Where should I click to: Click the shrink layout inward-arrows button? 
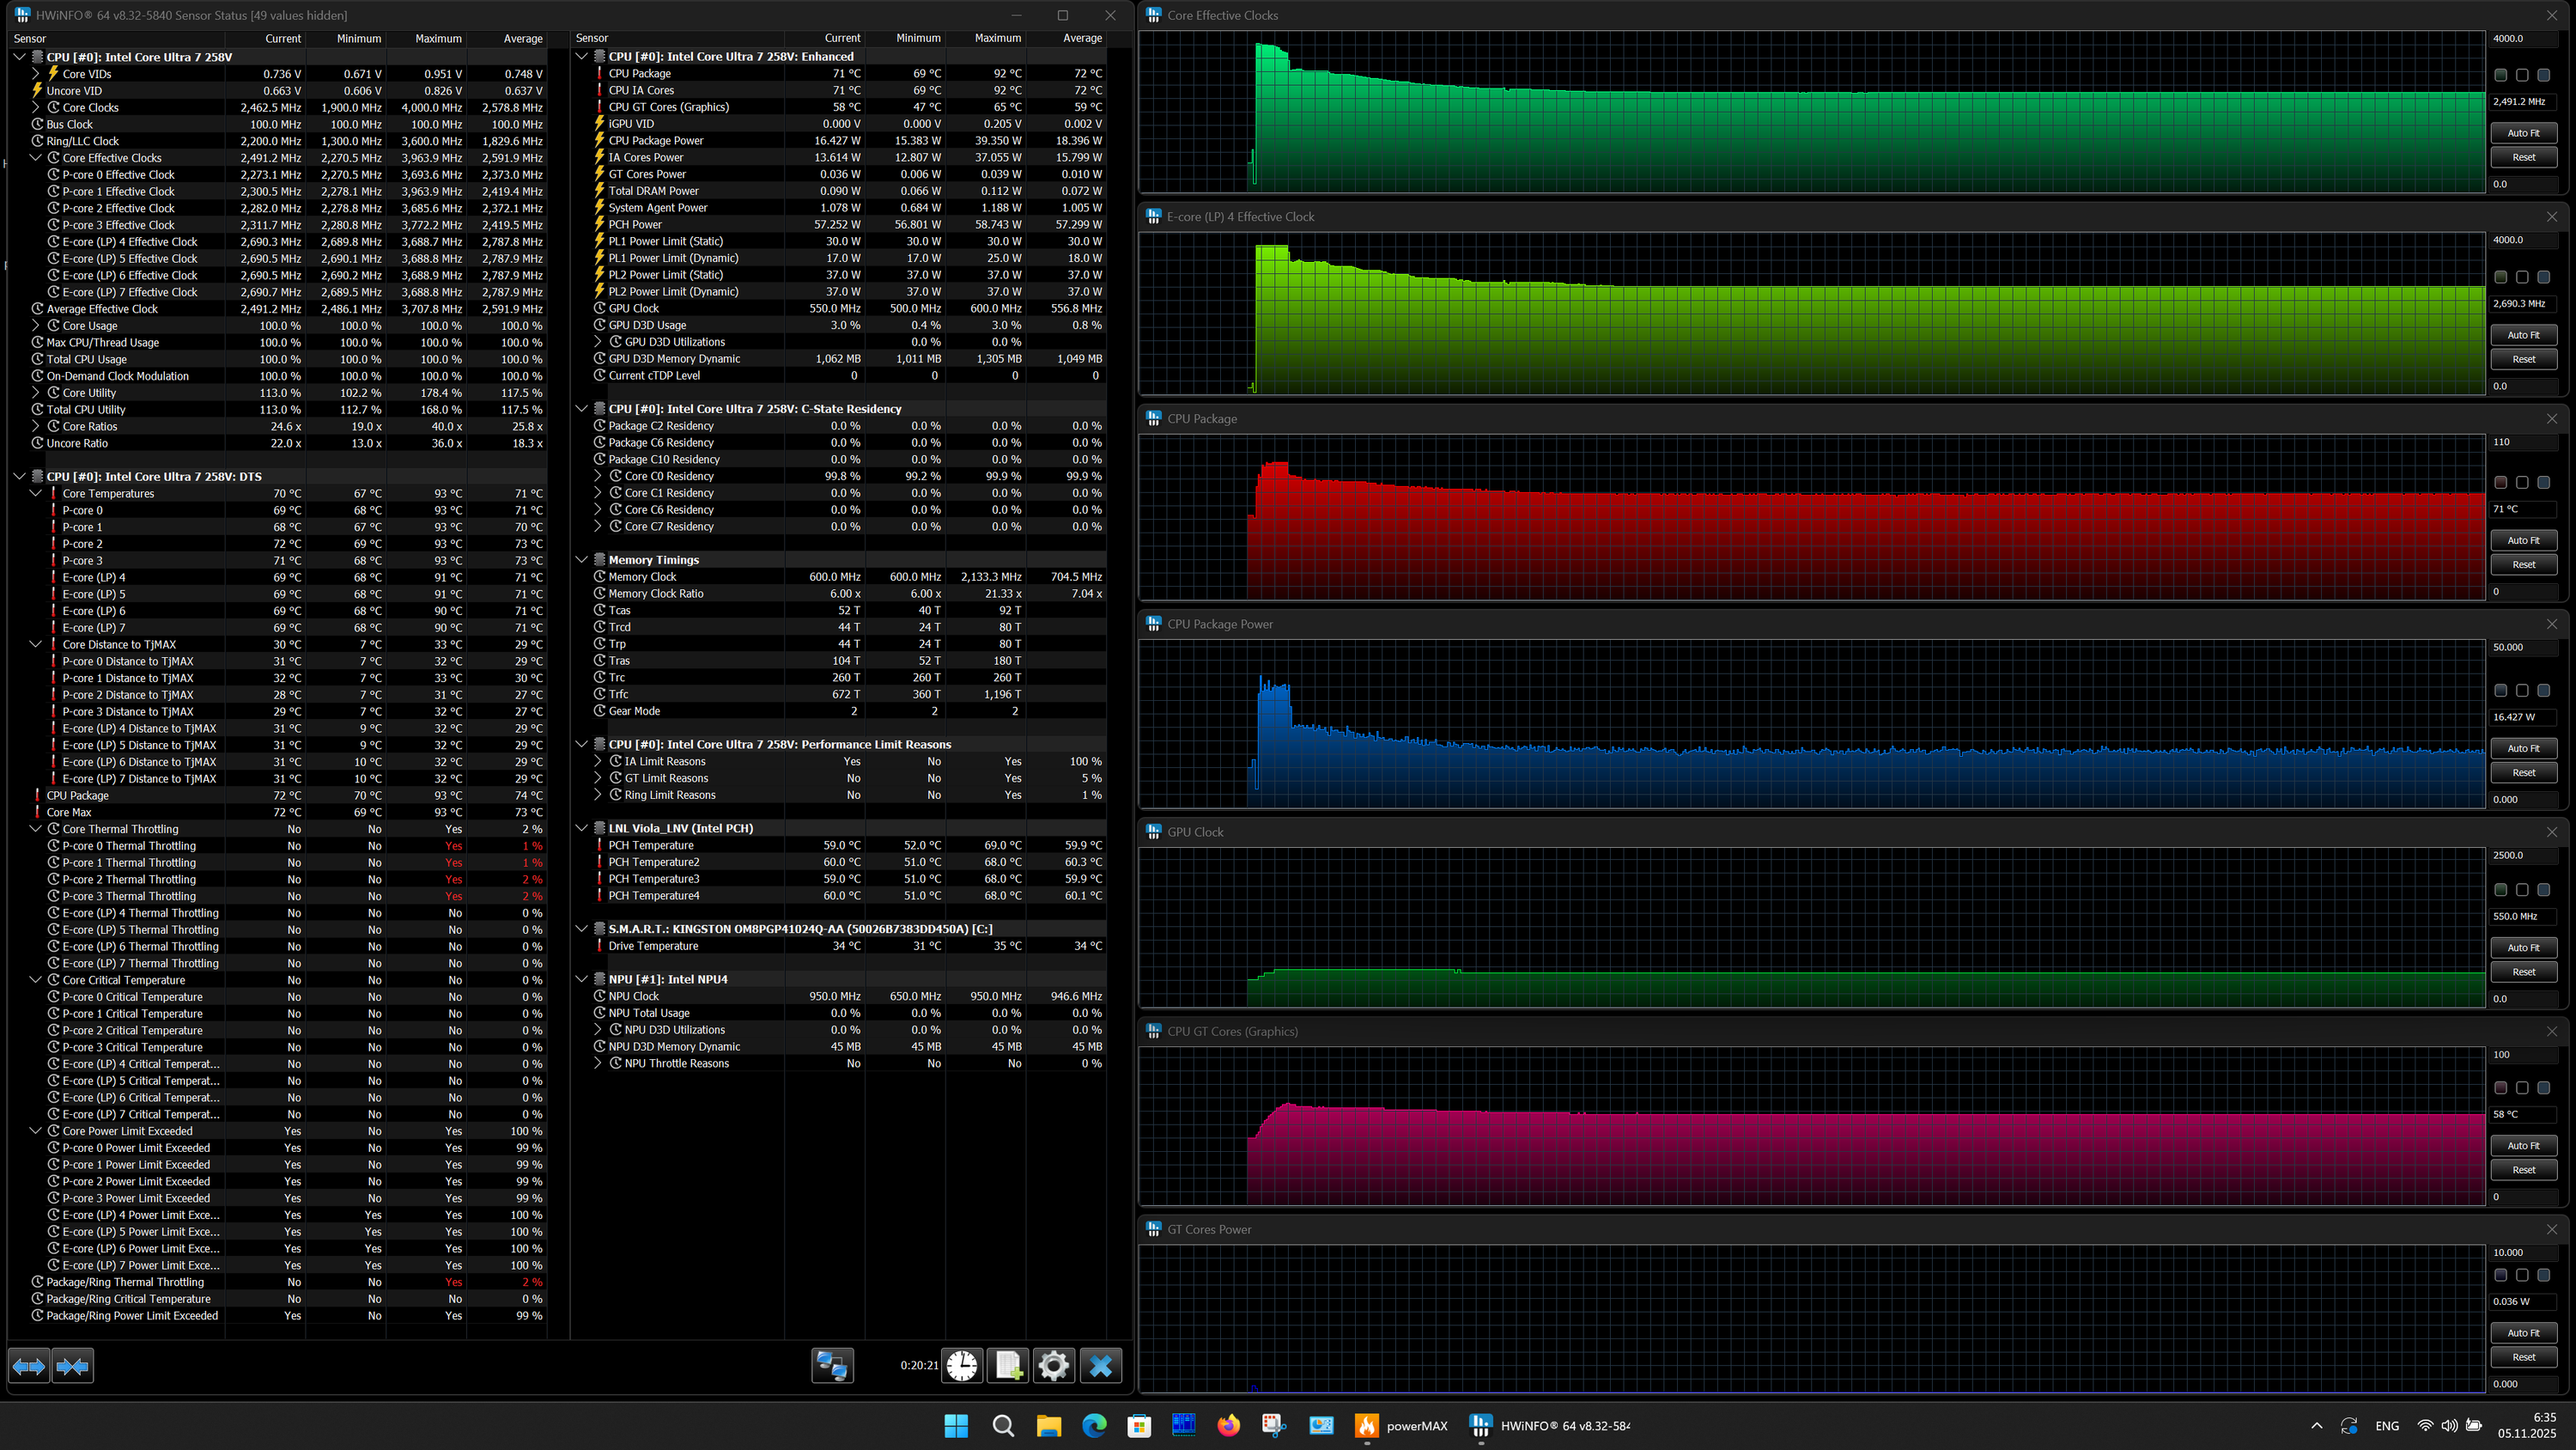point(73,1366)
